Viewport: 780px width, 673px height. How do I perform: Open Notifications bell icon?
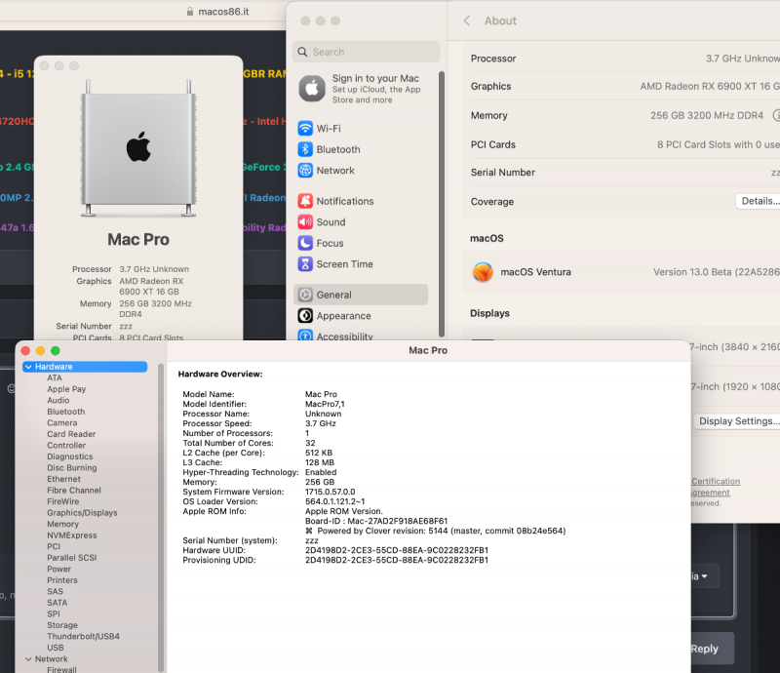pos(305,201)
